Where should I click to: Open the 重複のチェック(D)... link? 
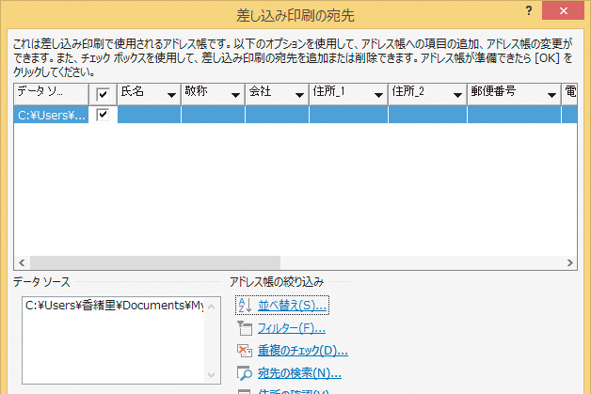[303, 351]
